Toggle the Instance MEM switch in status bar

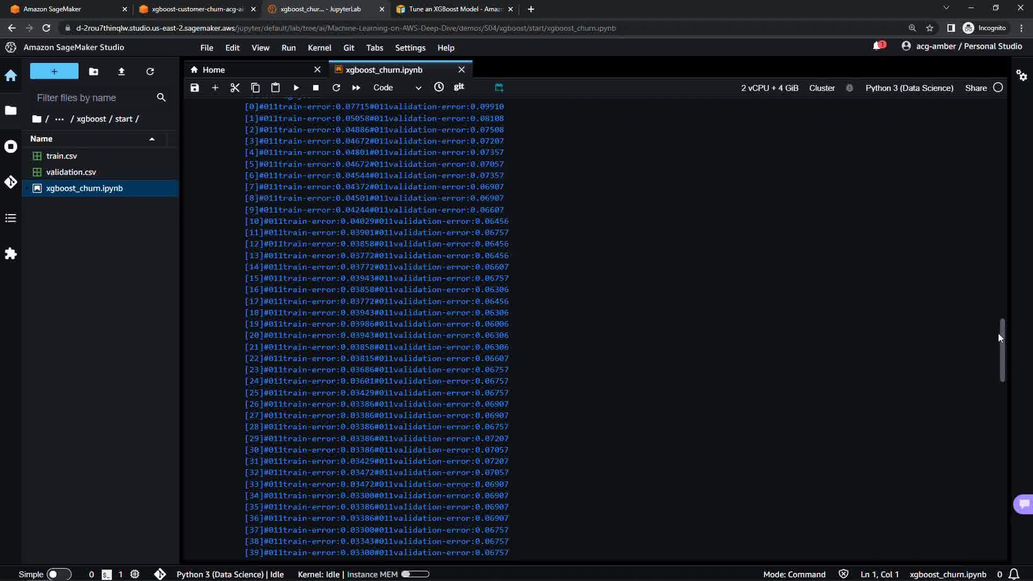click(415, 574)
